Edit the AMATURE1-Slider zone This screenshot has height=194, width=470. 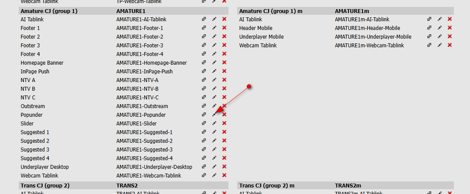click(x=214, y=124)
